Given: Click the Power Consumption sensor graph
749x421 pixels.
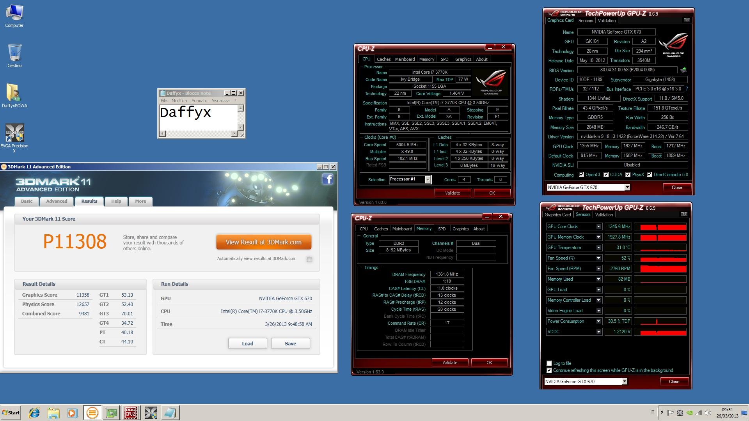Looking at the screenshot, I should 660,321.
